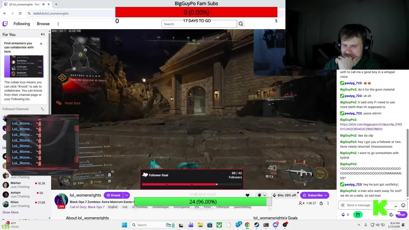This screenshot has height=230, width=409.
Task: Click the English tag
Action: tap(113, 207)
